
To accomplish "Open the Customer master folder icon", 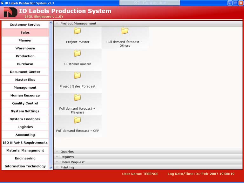I will (78, 53).
